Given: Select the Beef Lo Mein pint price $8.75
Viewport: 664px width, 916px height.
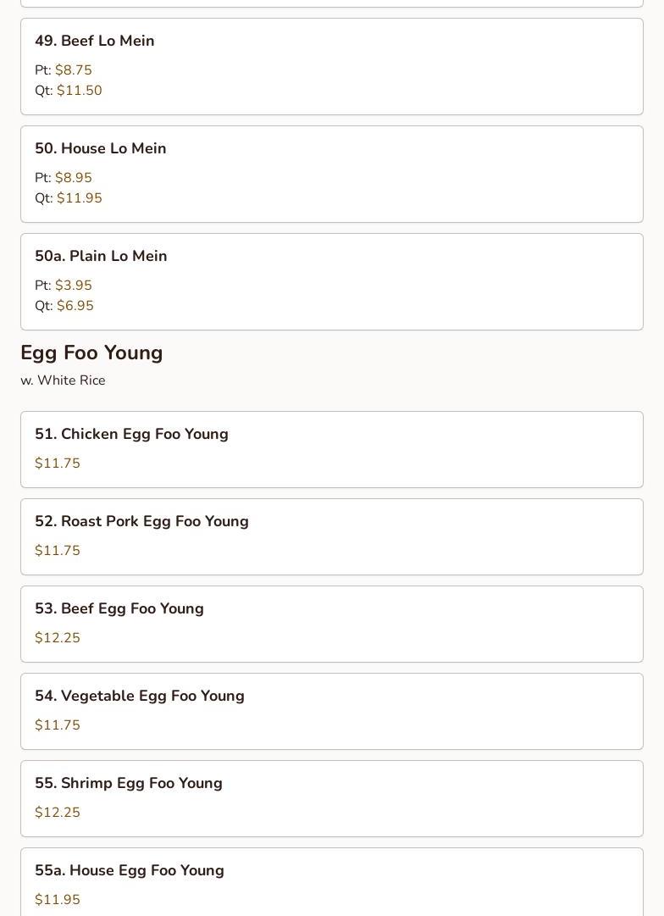Looking at the screenshot, I should pos(74,70).
